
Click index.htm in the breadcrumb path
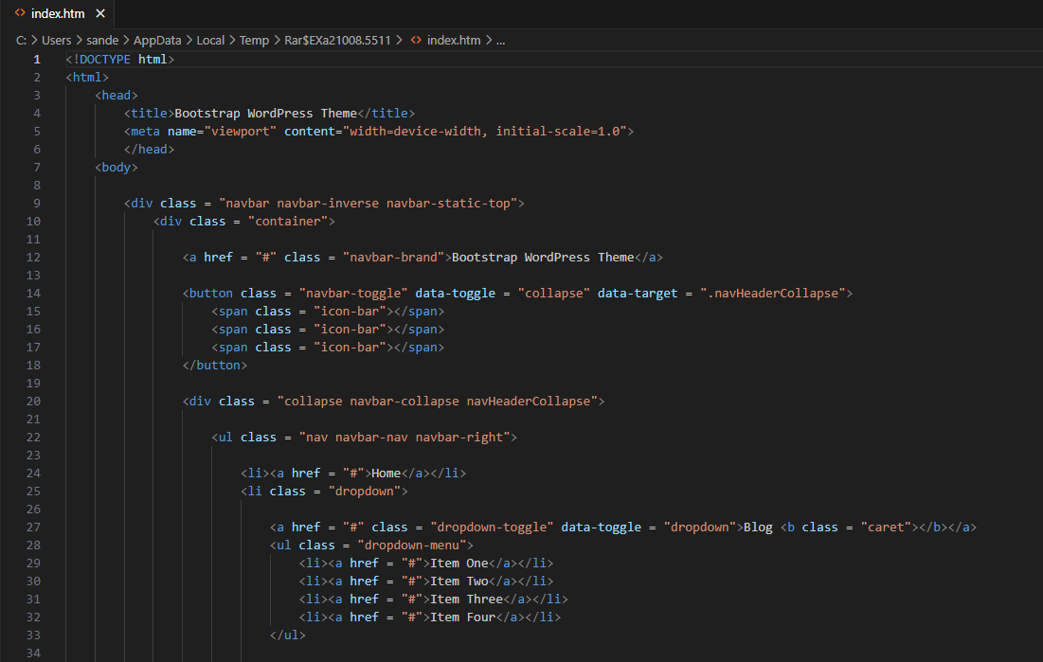tap(454, 41)
